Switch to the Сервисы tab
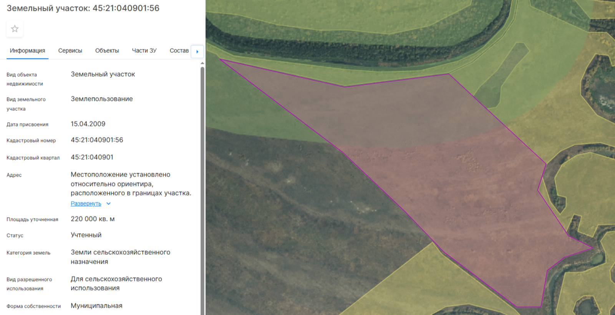 pyautogui.click(x=70, y=51)
